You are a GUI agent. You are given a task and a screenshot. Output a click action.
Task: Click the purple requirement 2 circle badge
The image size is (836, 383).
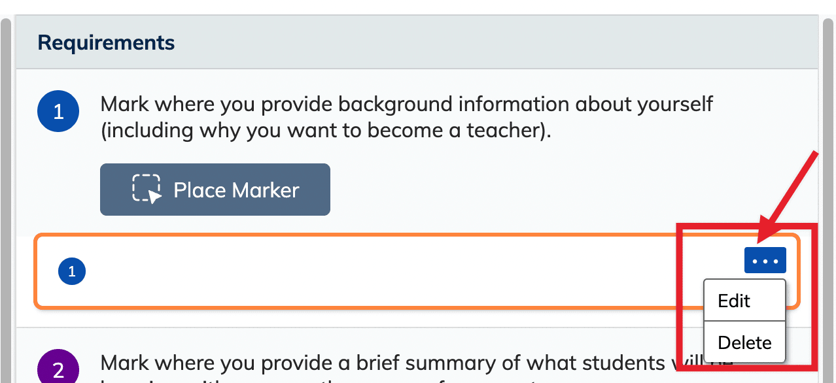(58, 369)
